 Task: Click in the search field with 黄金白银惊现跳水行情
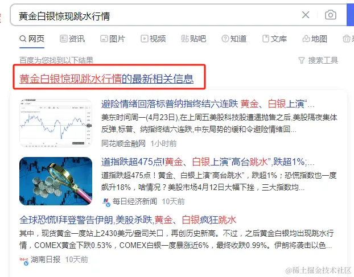click(156, 15)
